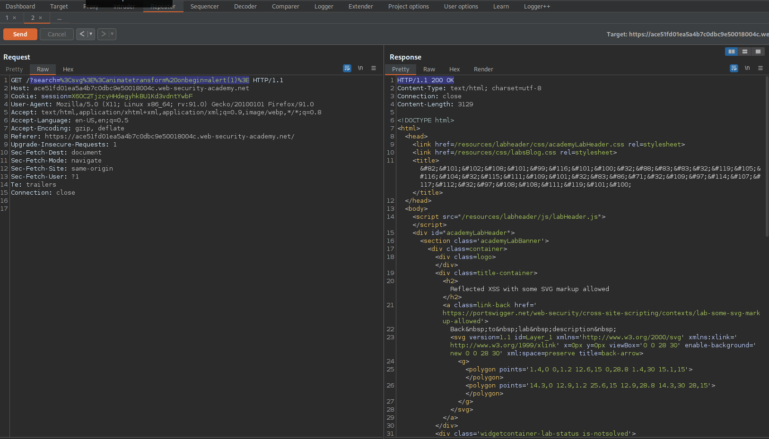
Task: Switch Response view to Render
Action: click(x=483, y=69)
